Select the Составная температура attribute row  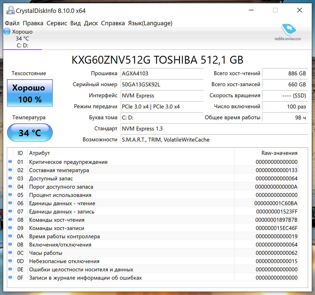tap(153, 170)
